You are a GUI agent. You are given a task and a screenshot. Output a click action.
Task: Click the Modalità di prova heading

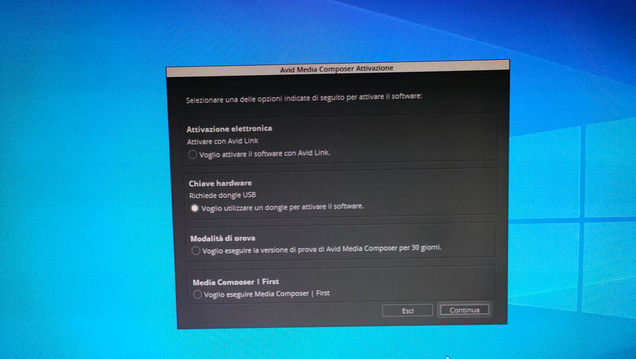click(223, 238)
